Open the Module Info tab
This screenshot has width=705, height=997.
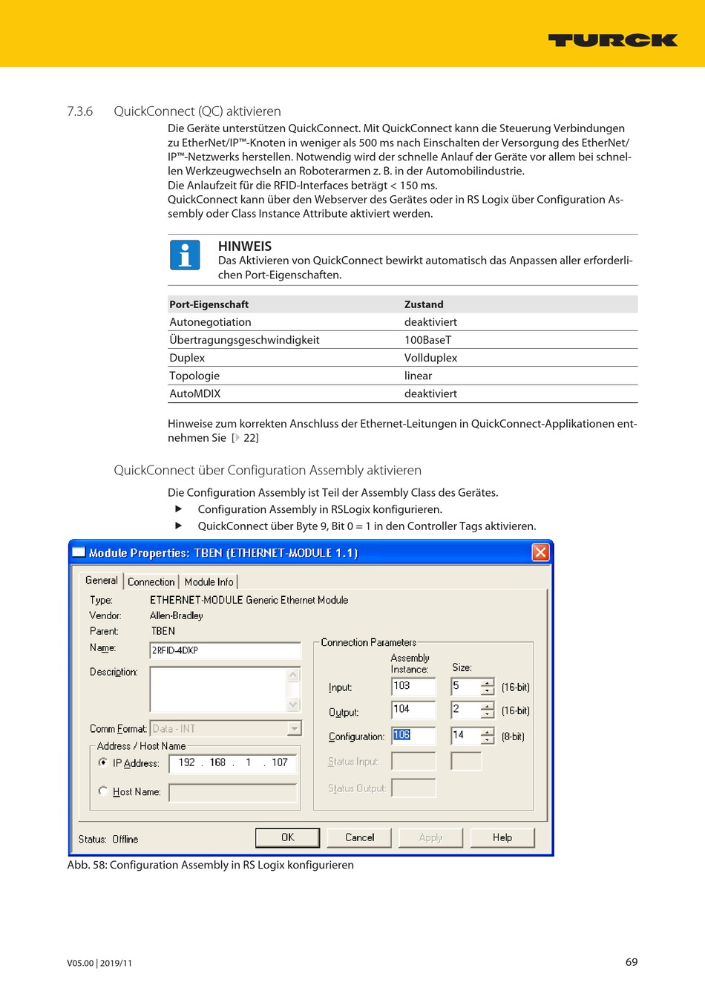(x=209, y=582)
